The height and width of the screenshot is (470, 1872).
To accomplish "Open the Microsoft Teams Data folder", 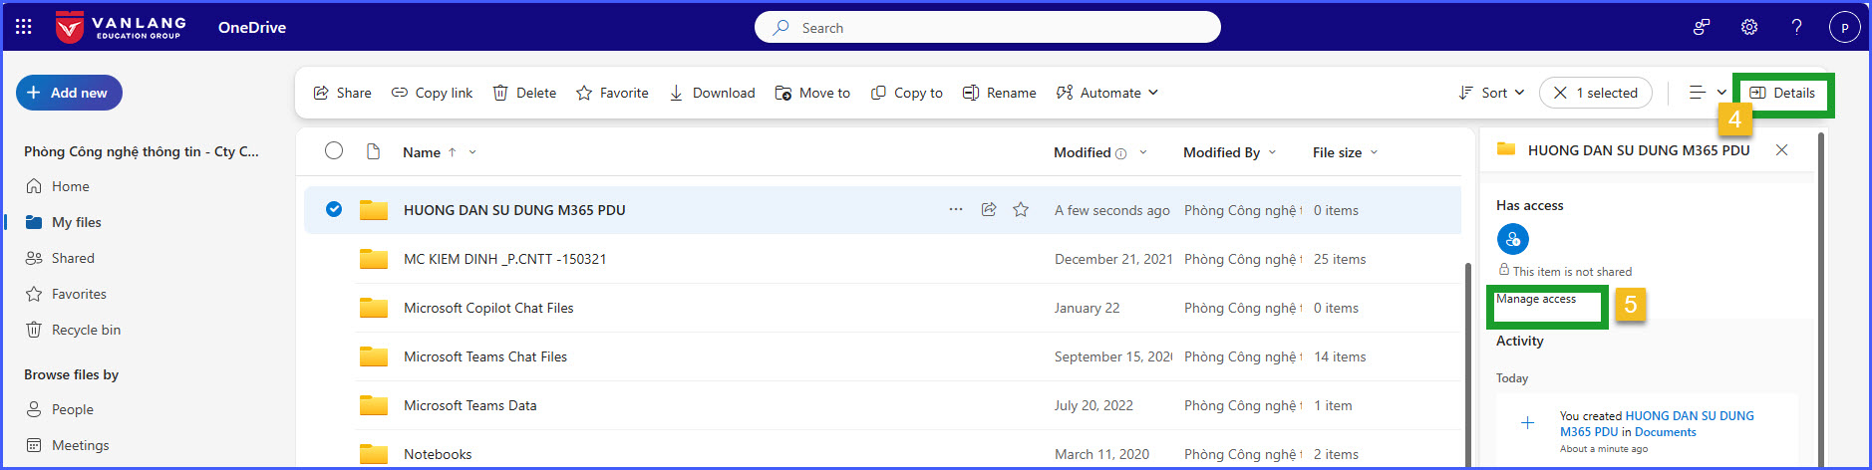I will [469, 405].
